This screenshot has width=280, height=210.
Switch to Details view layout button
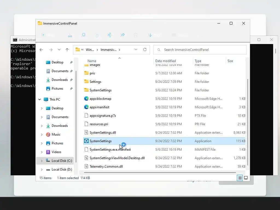click(240, 178)
